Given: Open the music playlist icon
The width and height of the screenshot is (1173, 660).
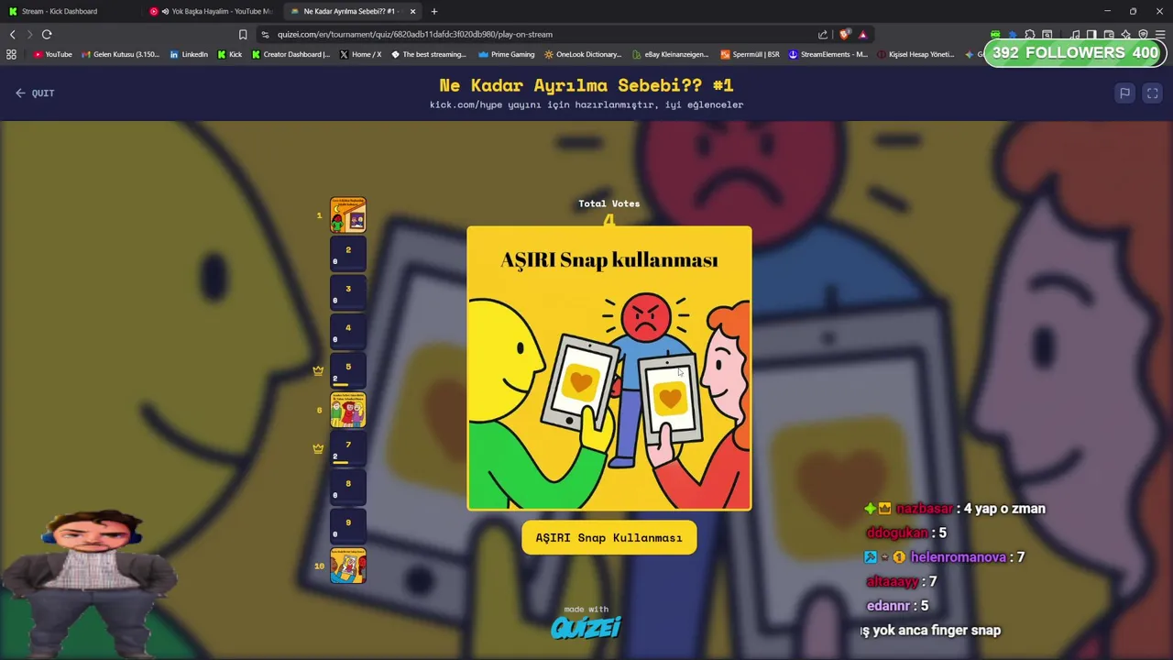Looking at the screenshot, I should (x=1074, y=34).
